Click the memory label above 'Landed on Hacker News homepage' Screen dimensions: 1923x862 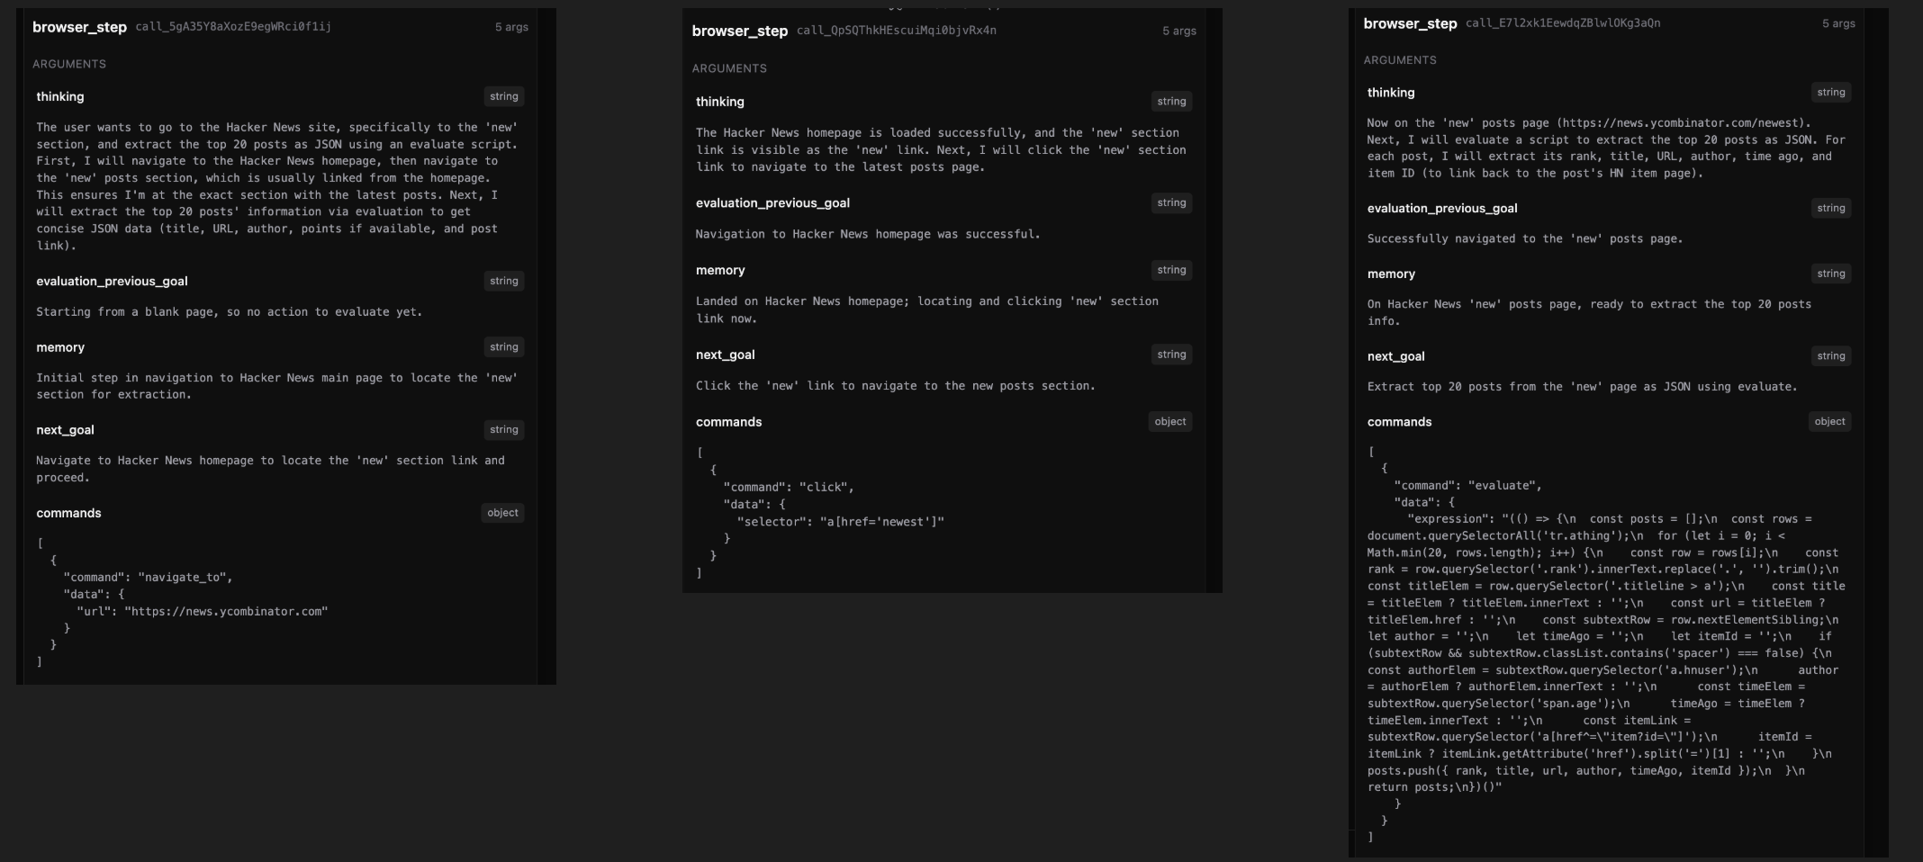tap(720, 270)
